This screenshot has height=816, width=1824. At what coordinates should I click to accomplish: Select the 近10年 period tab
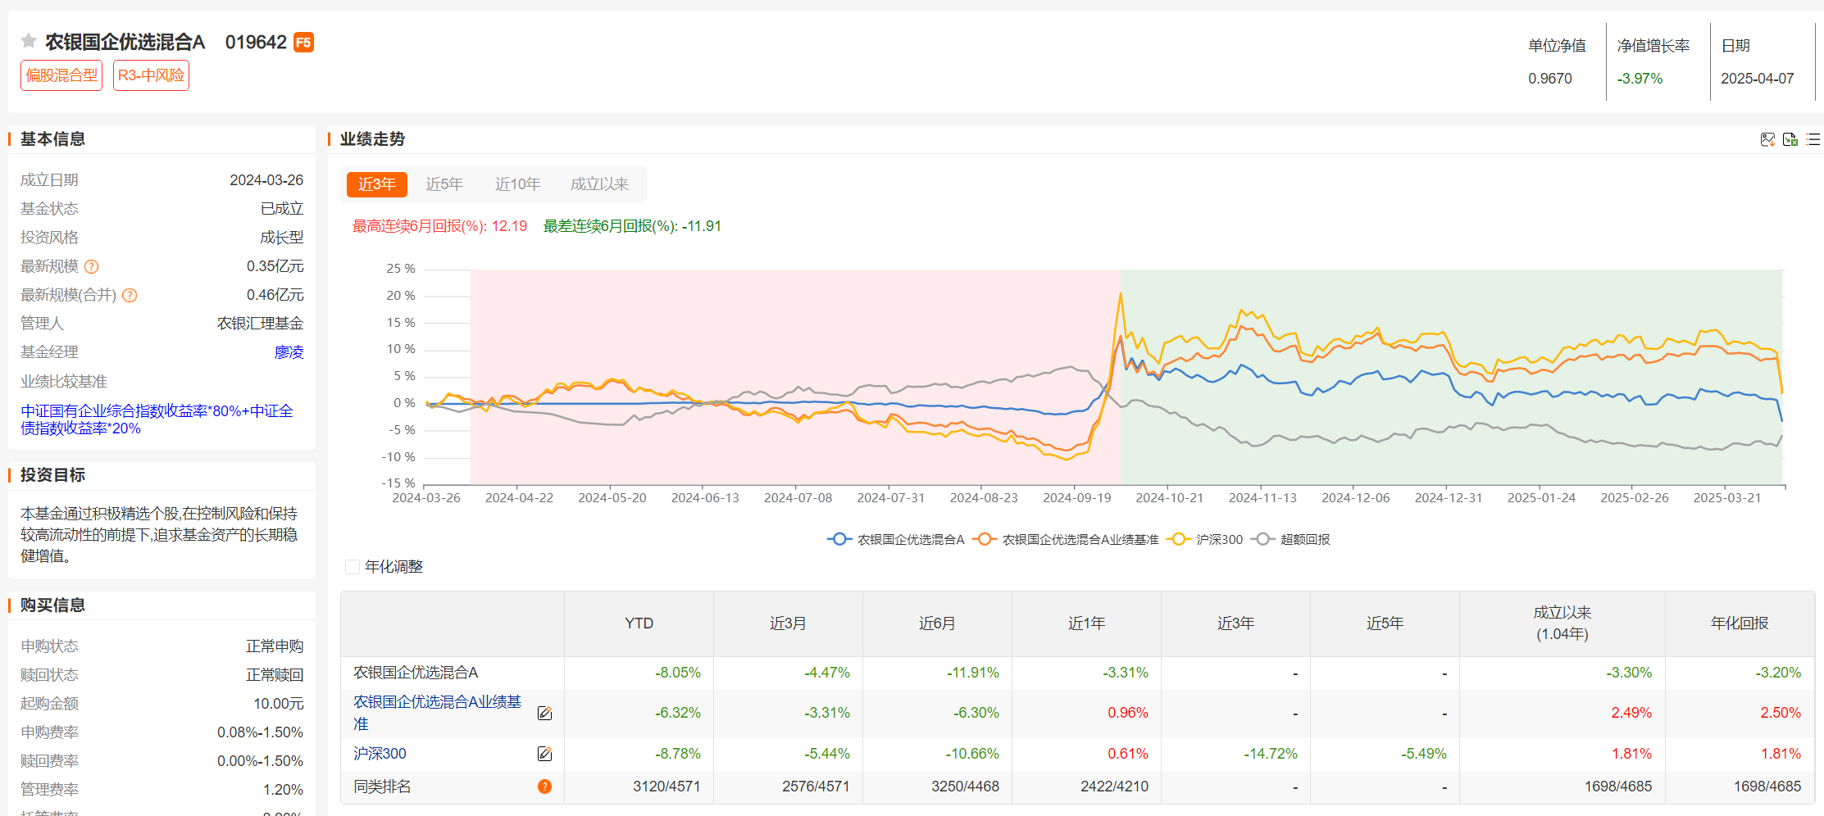pyautogui.click(x=517, y=184)
